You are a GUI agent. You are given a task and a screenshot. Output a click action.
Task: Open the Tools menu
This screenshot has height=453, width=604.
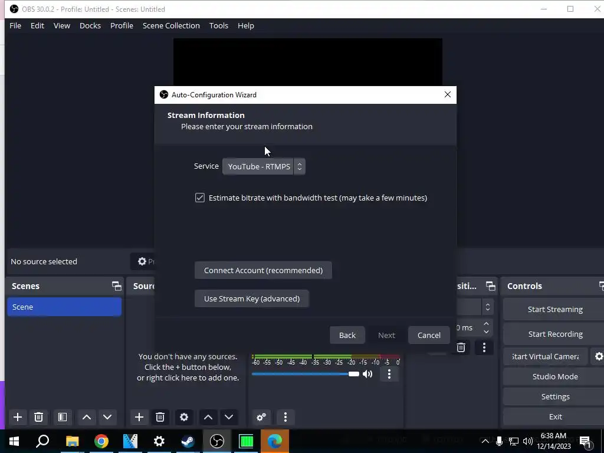coord(219,25)
